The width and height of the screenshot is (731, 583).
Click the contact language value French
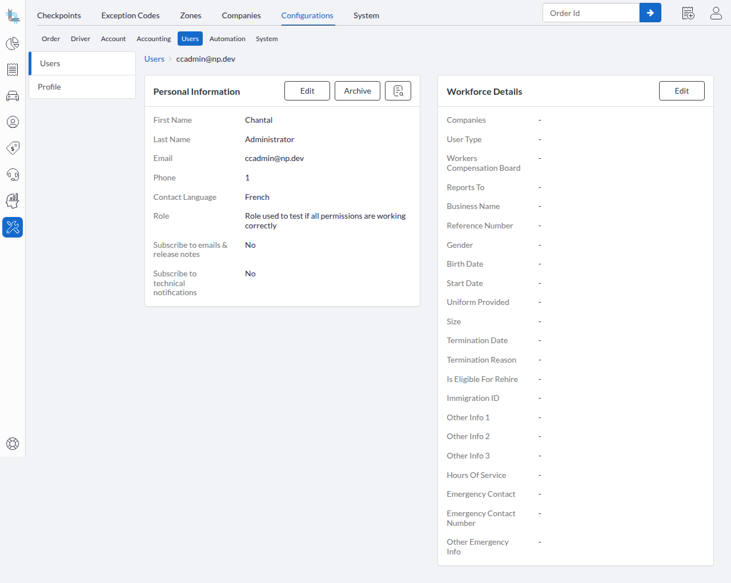coord(257,197)
